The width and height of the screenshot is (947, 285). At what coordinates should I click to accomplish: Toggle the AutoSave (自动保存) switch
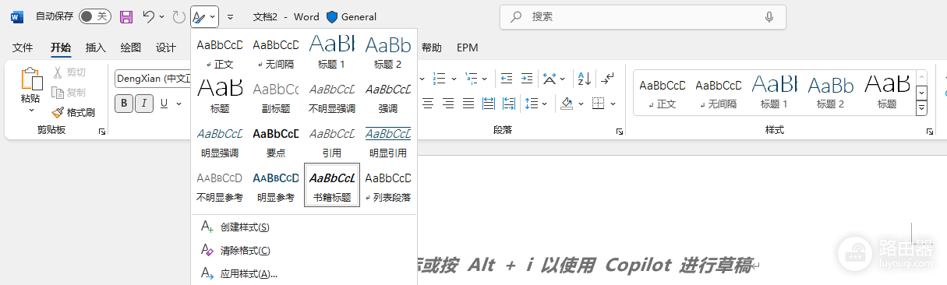pyautogui.click(x=95, y=16)
